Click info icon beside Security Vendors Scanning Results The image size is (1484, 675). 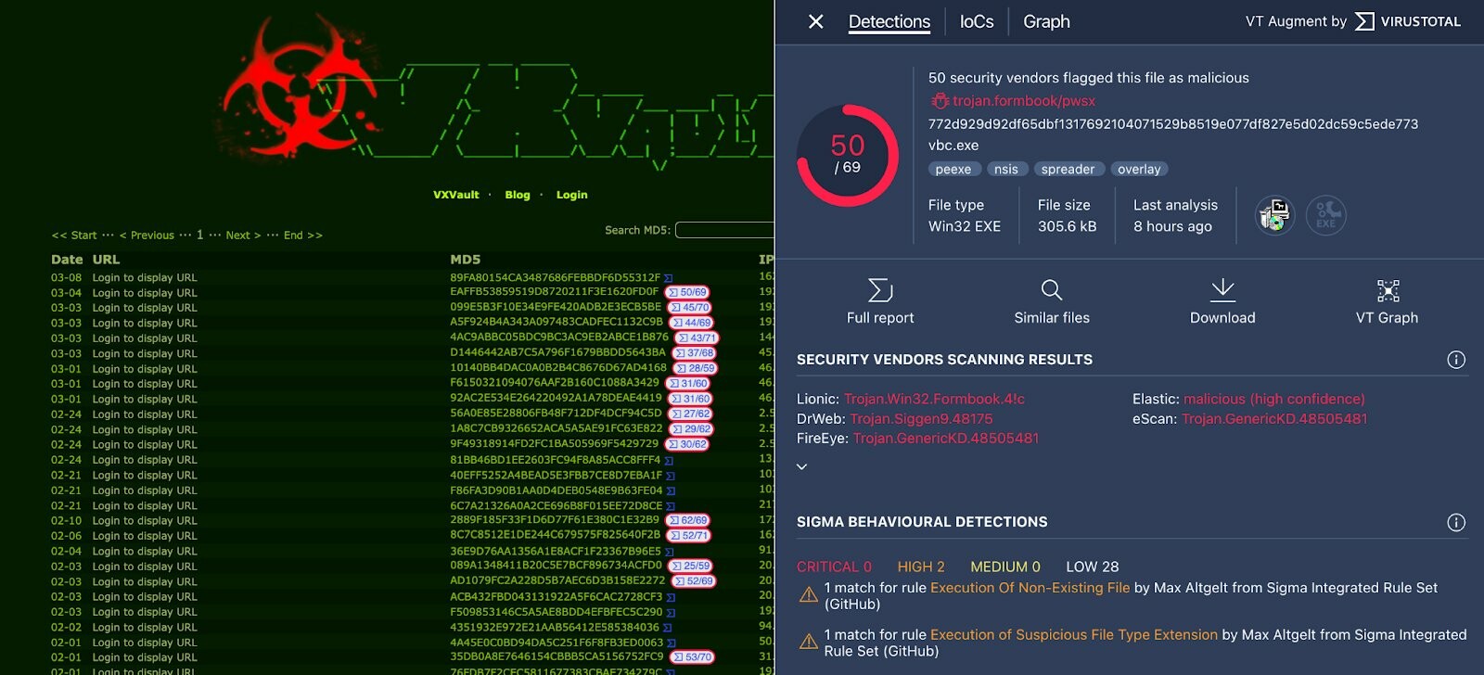tap(1456, 360)
